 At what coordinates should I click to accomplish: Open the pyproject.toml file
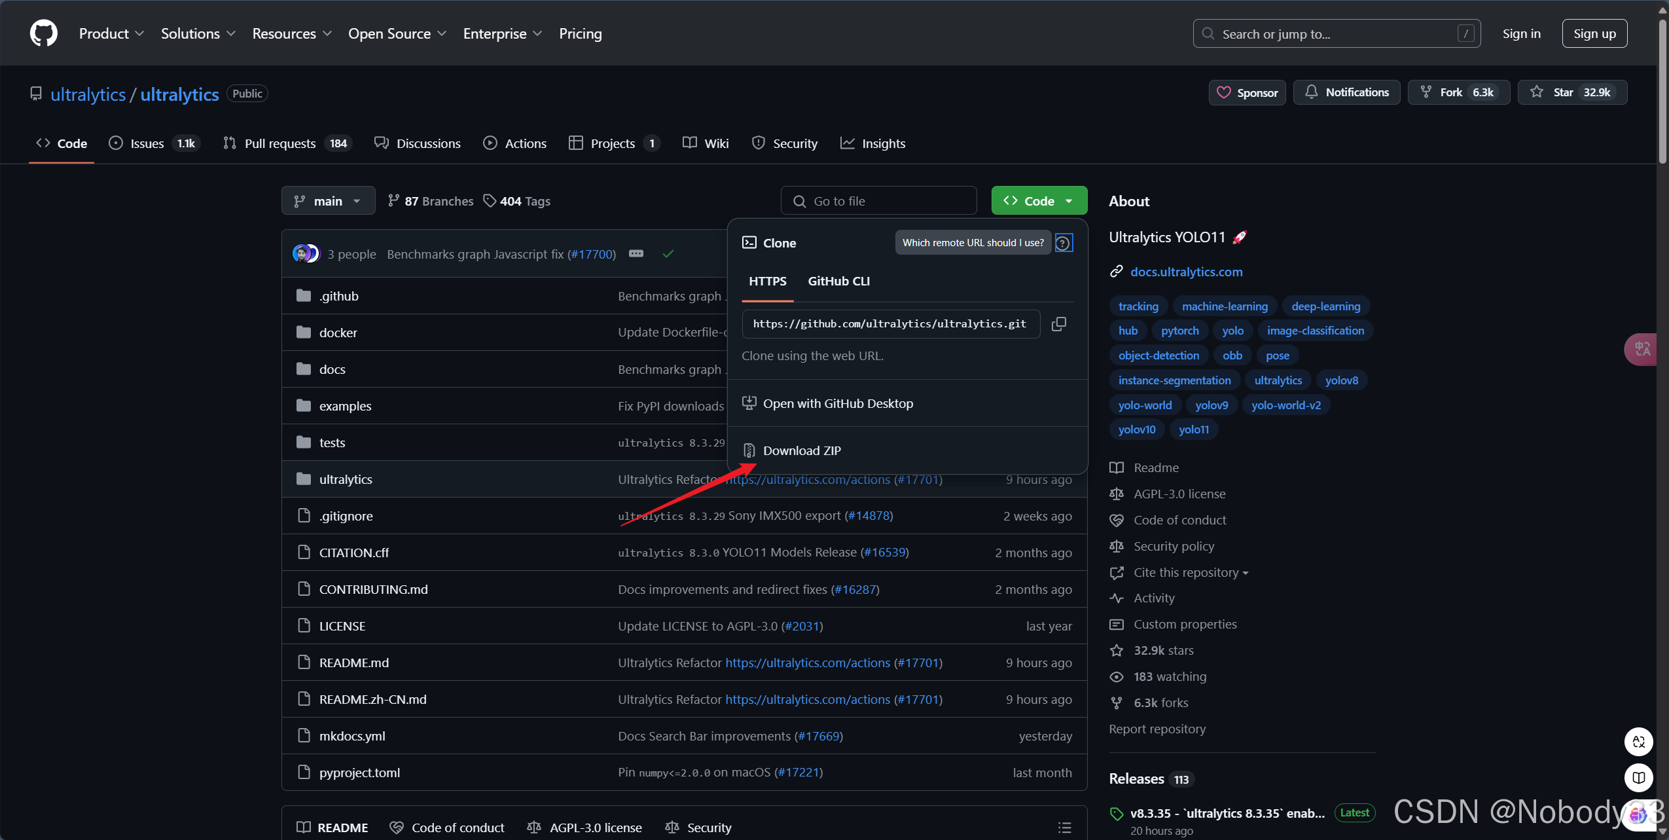pos(359,773)
